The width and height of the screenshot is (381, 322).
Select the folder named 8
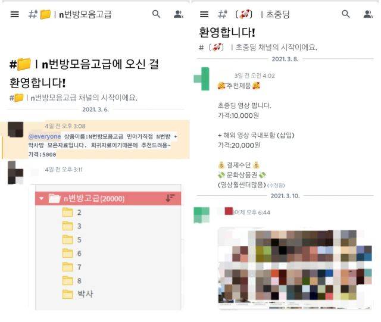(72, 281)
